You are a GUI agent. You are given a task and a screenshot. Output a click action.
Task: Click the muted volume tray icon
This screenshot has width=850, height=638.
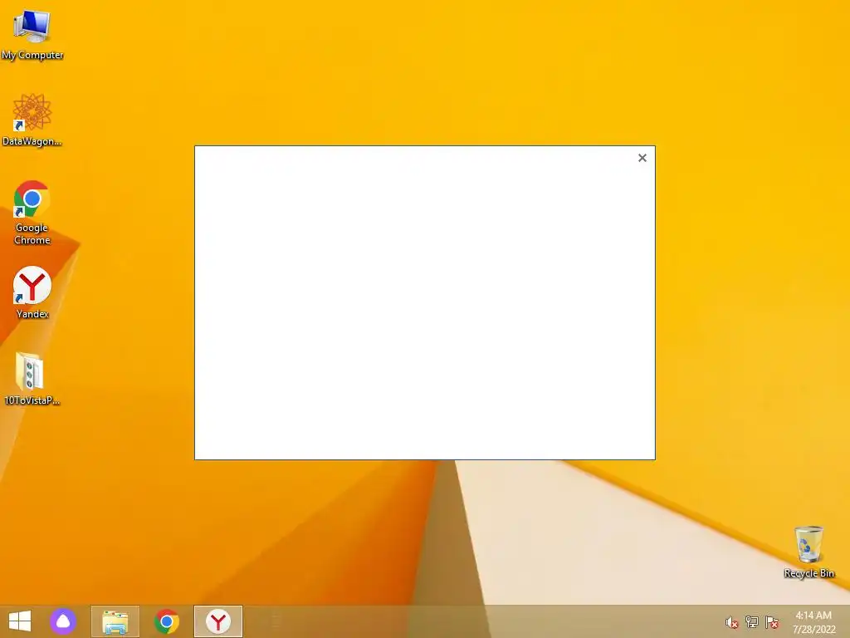coord(732,622)
